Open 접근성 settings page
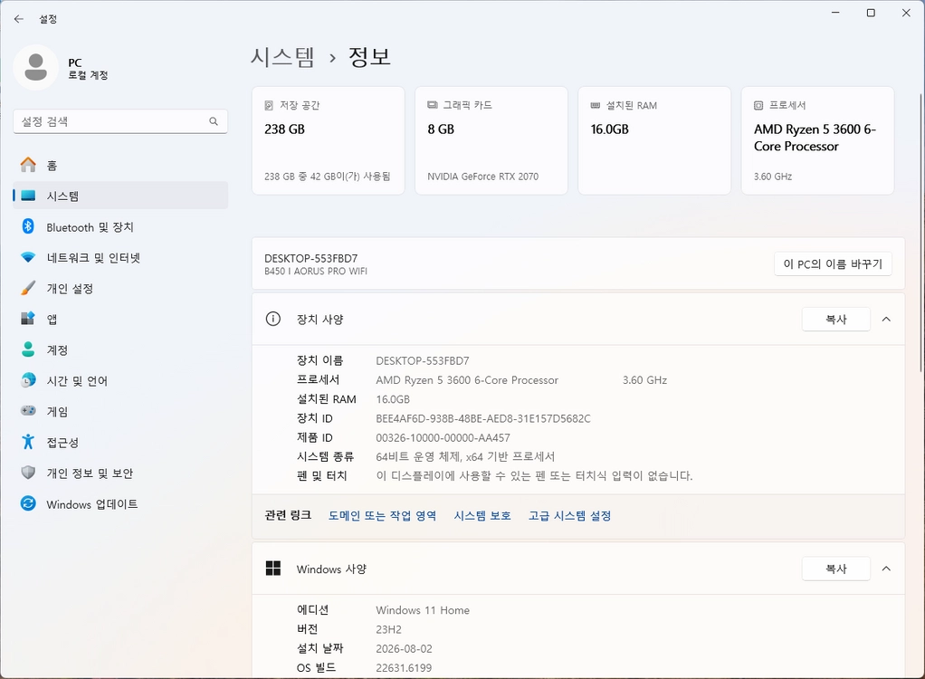The image size is (925, 679). pos(120,442)
